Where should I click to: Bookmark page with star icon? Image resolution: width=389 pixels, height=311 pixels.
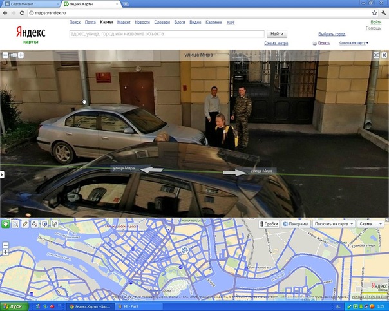click(x=374, y=13)
